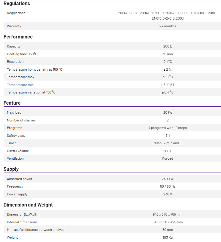
Task: Click the Capacity row label
Action: click(14, 46)
